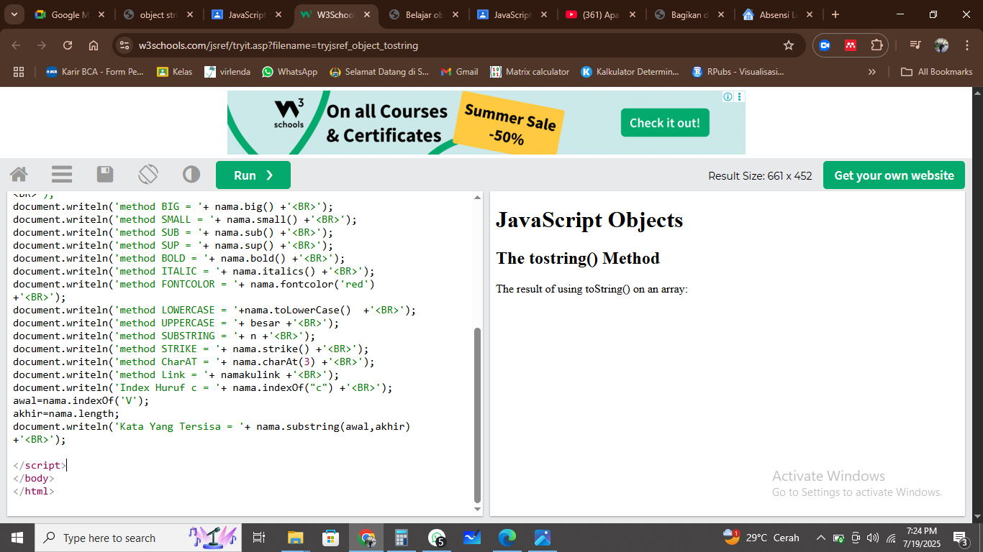Open virlenda bookmark
983x552 pixels.
[227, 71]
